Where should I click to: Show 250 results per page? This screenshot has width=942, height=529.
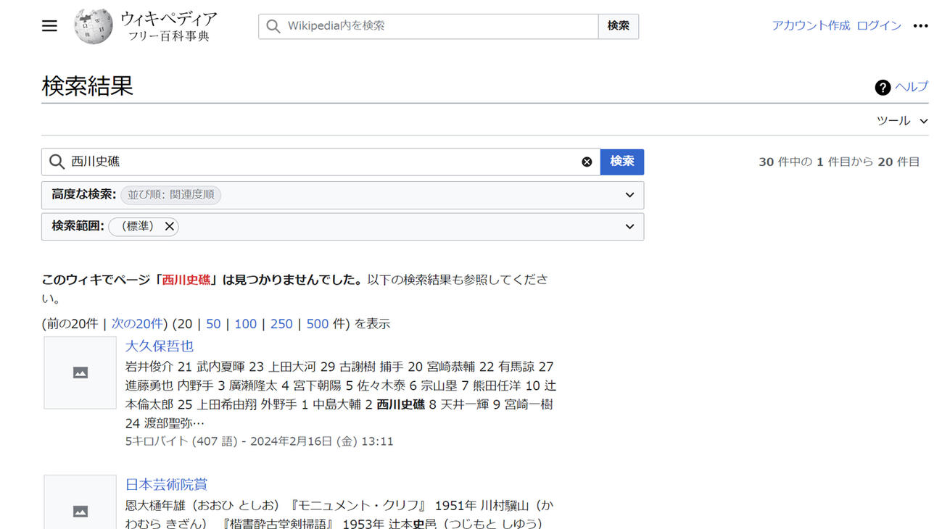281,324
